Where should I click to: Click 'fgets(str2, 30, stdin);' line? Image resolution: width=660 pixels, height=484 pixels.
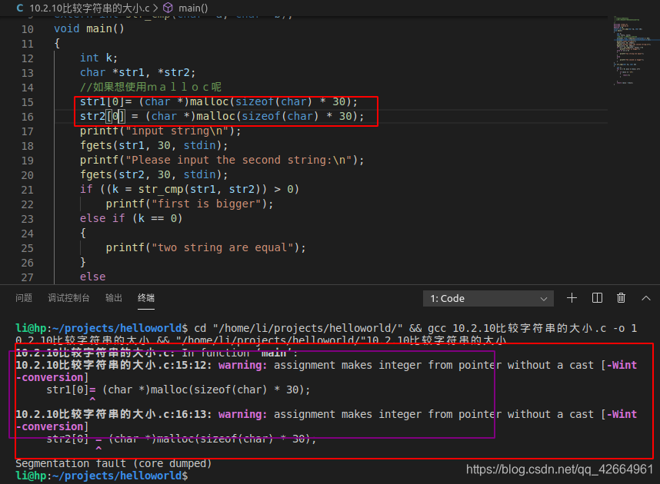[154, 174]
